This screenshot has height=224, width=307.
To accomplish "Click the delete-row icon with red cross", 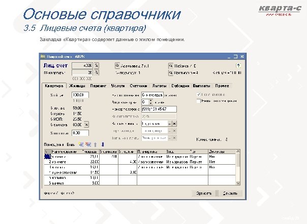I will [x=88, y=144].
